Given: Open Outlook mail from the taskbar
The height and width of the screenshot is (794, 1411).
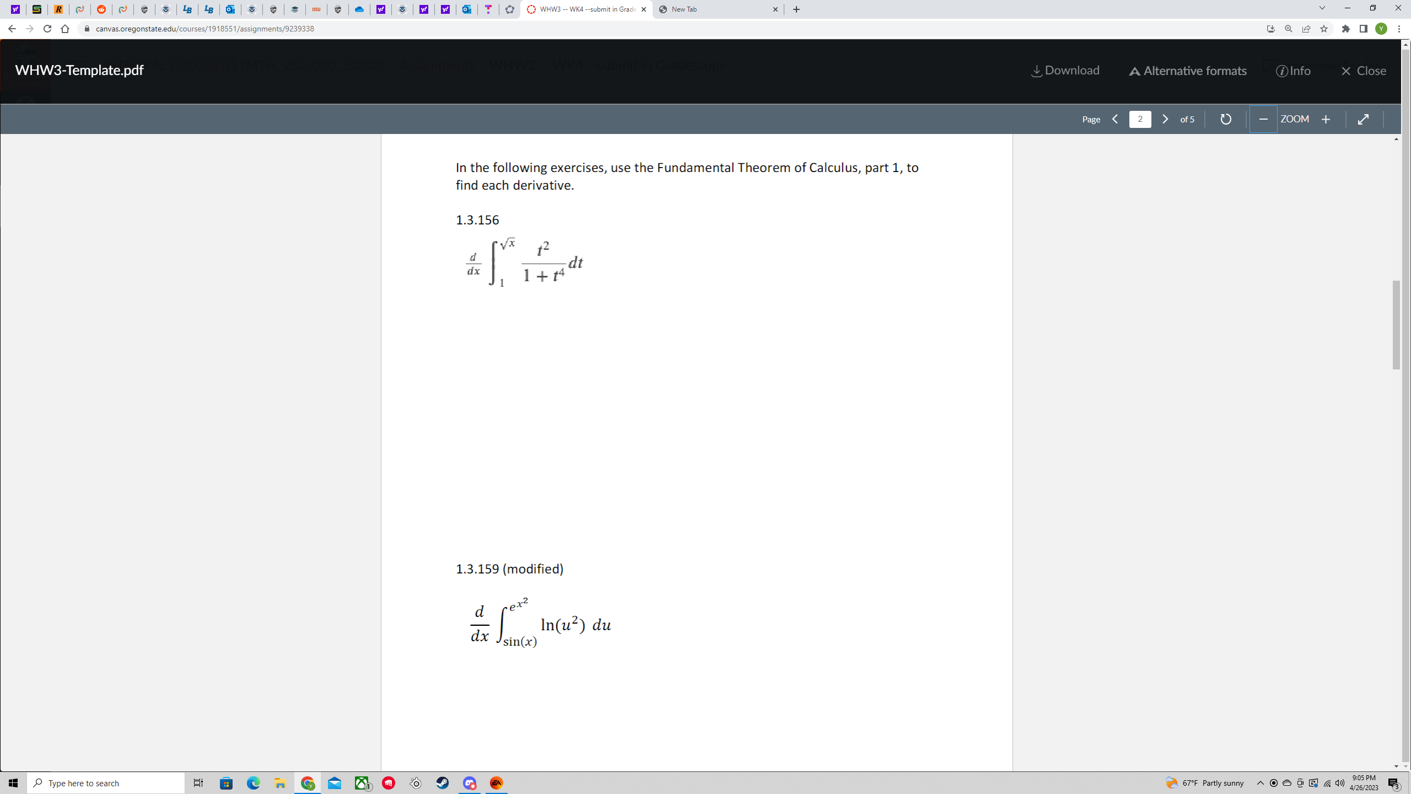Looking at the screenshot, I should 335,782.
